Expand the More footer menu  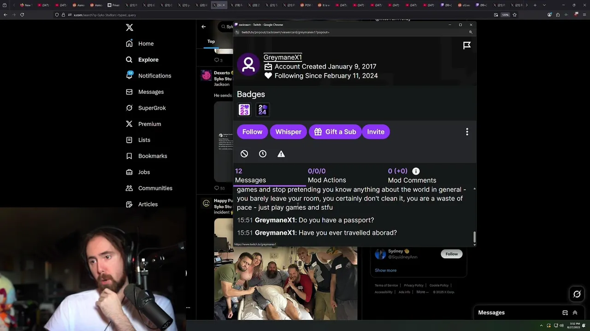click(x=422, y=292)
